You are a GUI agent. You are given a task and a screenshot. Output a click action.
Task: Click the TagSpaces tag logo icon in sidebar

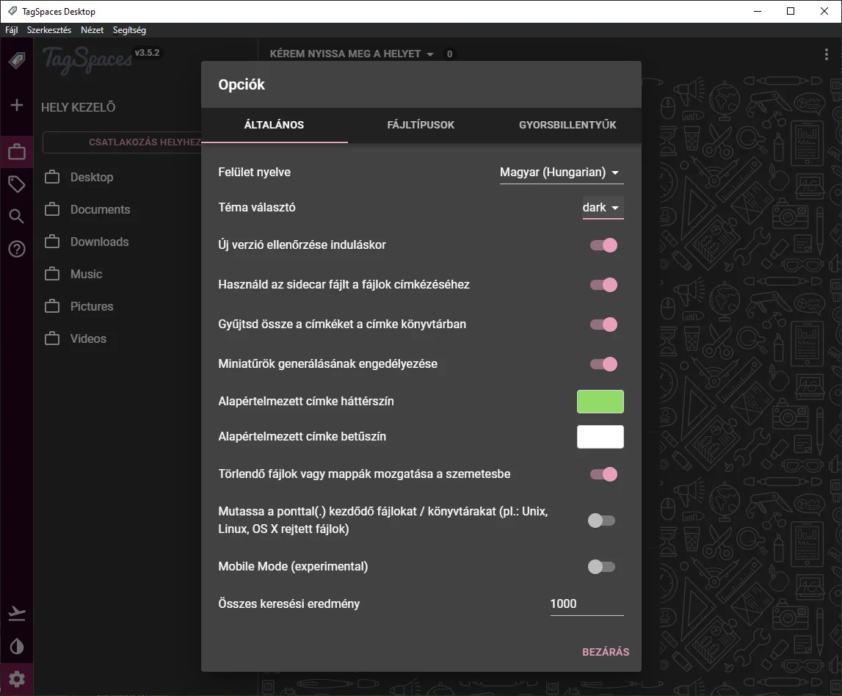pyautogui.click(x=17, y=59)
